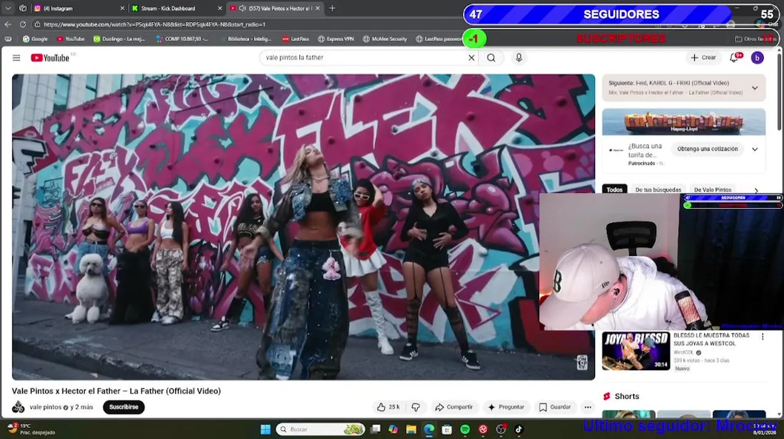784x439 pixels.
Task: Open vale pintos channel avatar
Action: point(18,407)
